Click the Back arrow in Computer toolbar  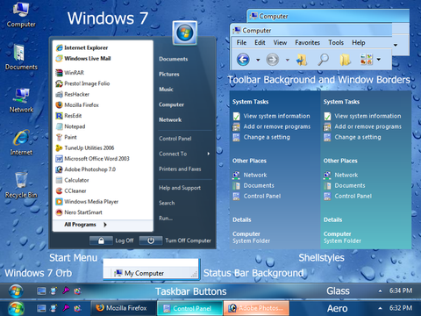pyautogui.click(x=243, y=60)
